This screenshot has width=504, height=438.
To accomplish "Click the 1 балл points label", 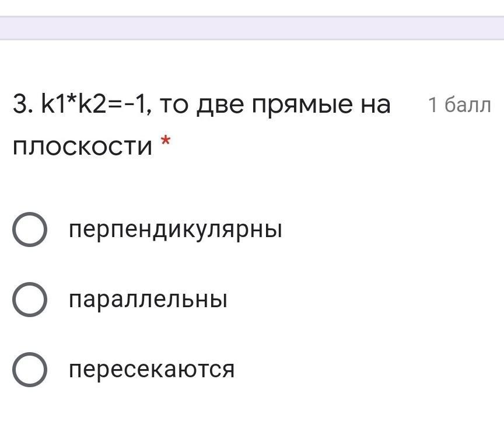I will pos(460,105).
